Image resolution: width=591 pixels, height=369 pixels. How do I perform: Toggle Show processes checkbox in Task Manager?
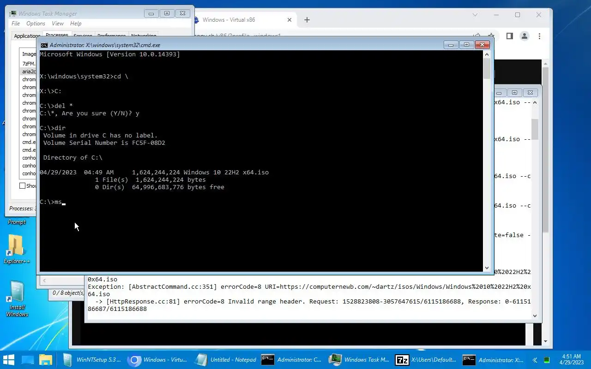click(x=22, y=185)
